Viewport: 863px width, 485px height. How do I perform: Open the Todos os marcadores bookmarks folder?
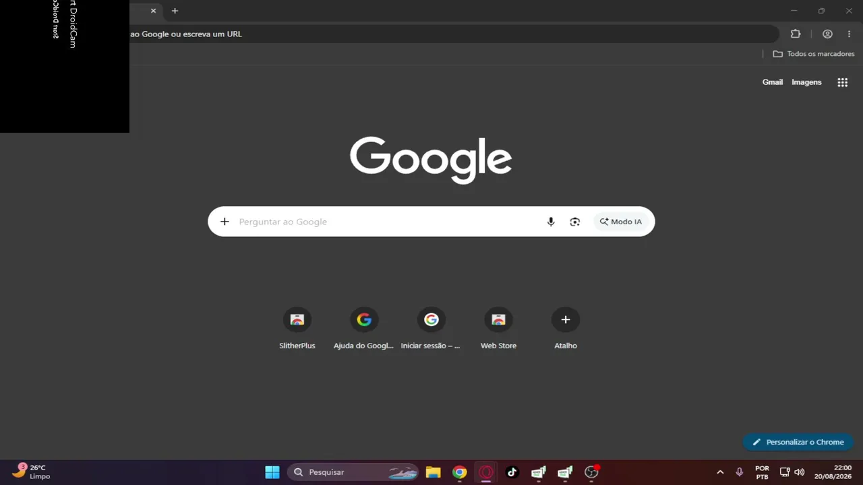pos(813,54)
